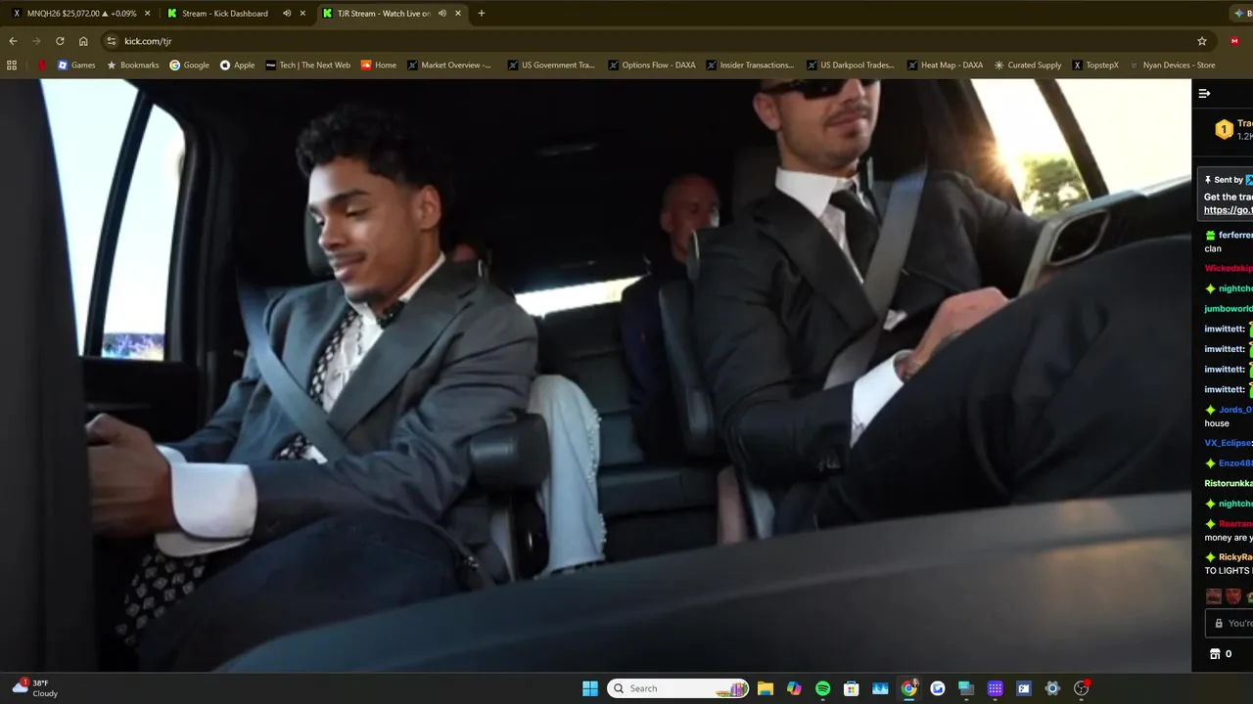Open the US Government Tra... bookmark

551,66
